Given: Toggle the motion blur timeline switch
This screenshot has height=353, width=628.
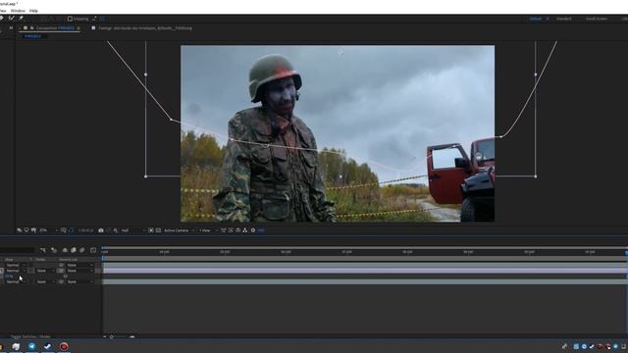Looking at the screenshot, I should point(82,250).
